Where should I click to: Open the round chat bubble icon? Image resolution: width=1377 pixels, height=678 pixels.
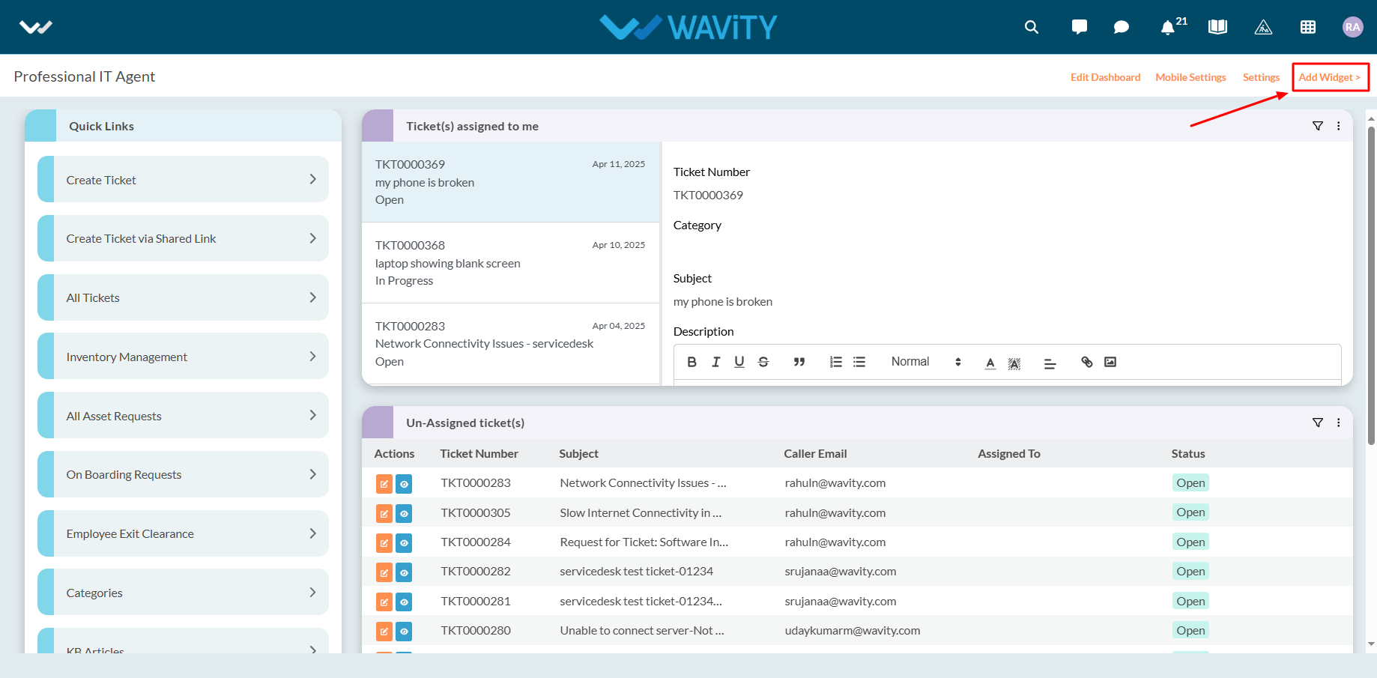pos(1122,27)
